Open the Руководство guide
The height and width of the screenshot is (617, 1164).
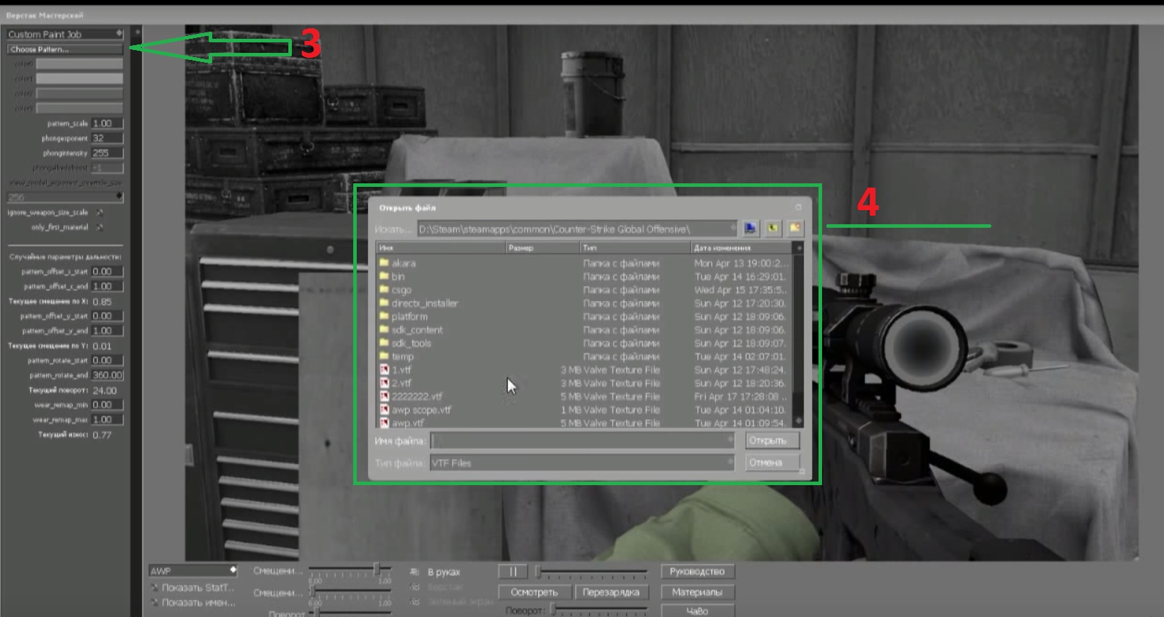tap(697, 571)
